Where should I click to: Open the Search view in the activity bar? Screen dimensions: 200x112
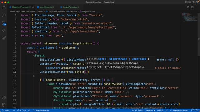4,16
